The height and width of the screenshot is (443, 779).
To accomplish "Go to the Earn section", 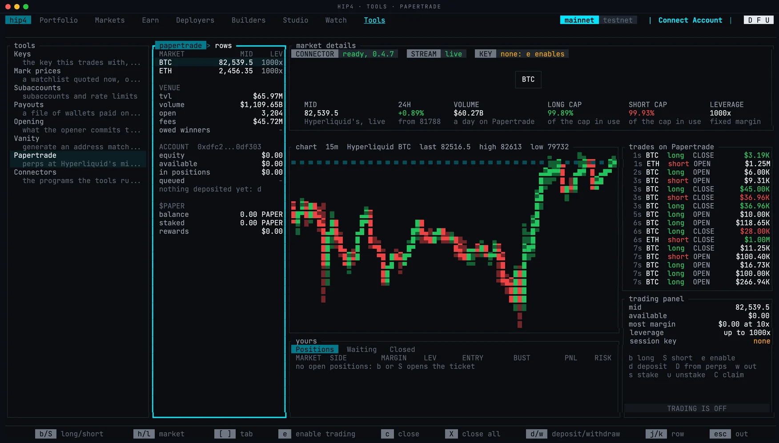I will tap(150, 20).
